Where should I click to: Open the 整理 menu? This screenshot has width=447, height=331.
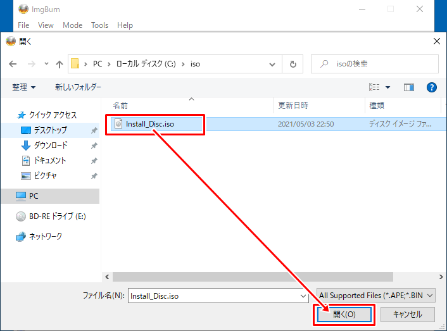pyautogui.click(x=24, y=87)
